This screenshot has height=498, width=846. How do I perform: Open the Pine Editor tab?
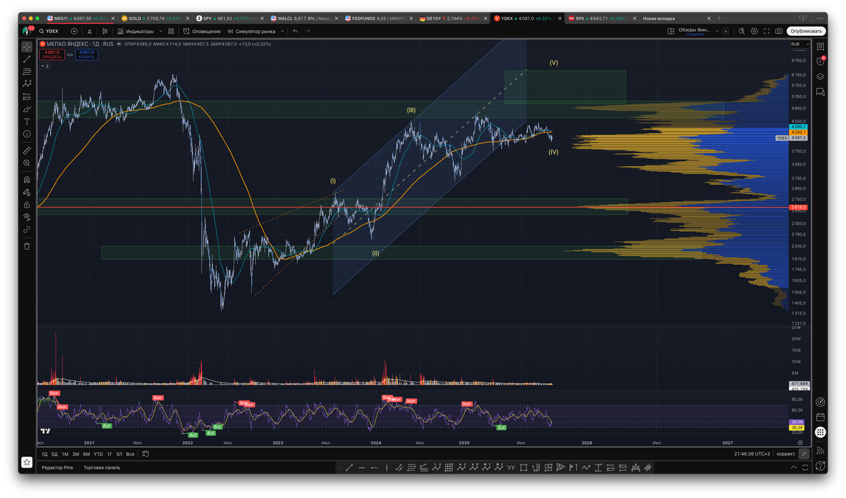tap(57, 468)
